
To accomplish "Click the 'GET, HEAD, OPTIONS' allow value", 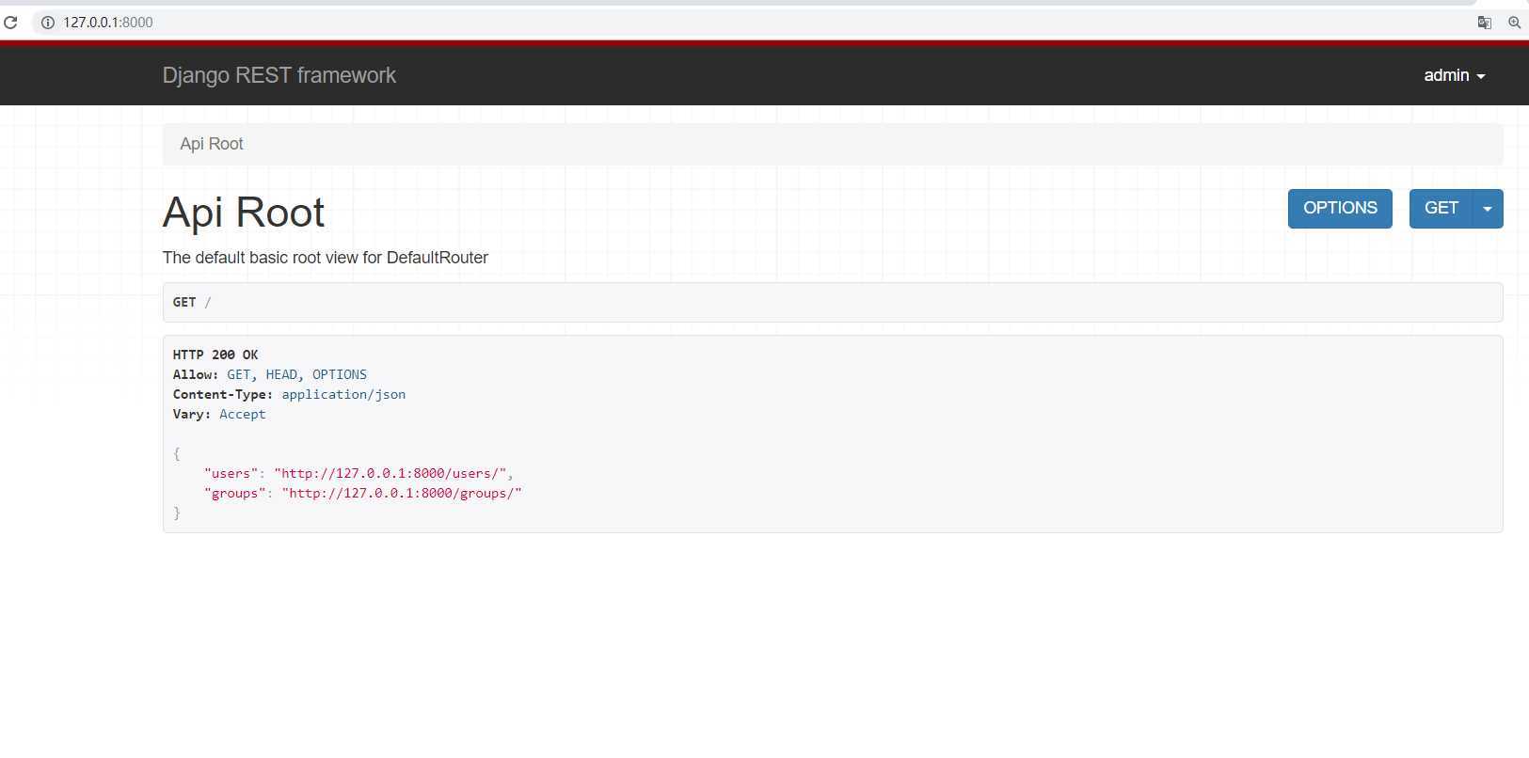I will tap(296, 374).
